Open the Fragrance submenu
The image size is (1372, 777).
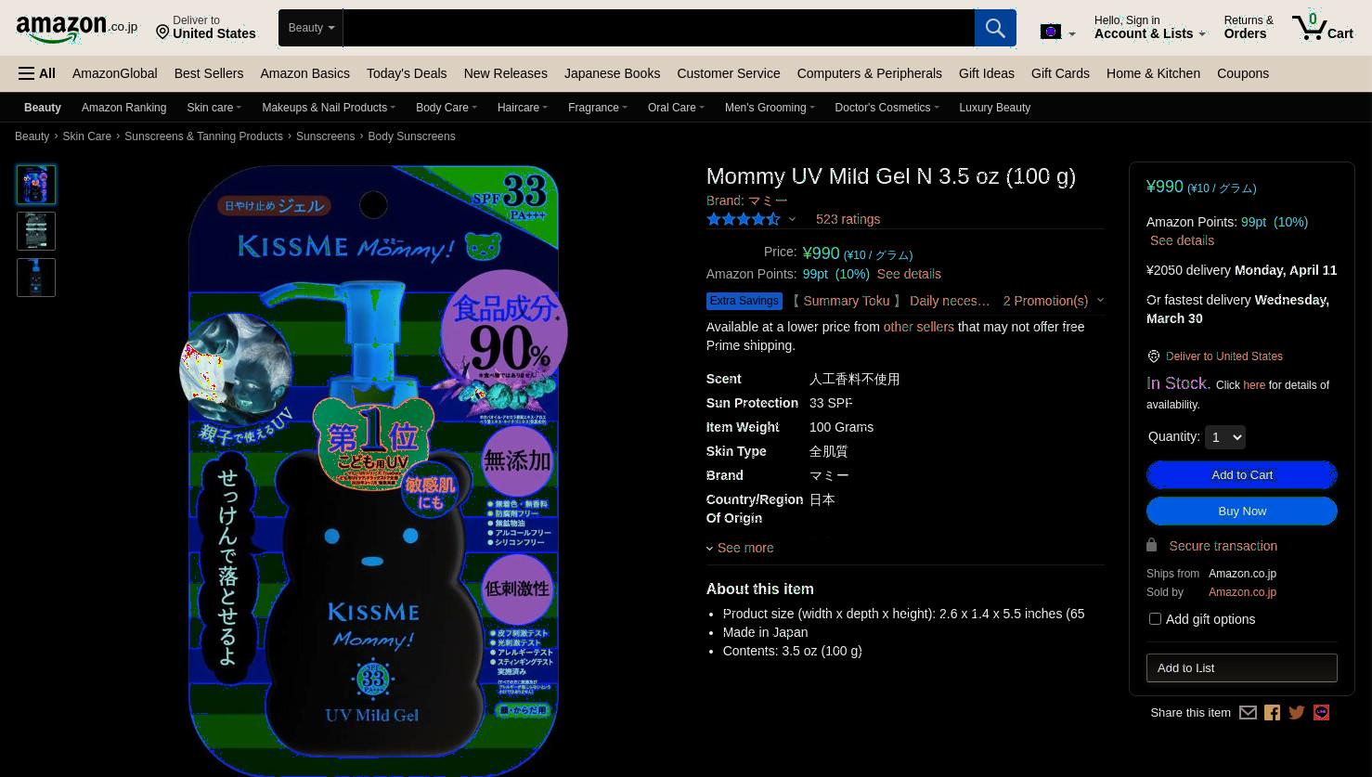pyautogui.click(x=598, y=108)
